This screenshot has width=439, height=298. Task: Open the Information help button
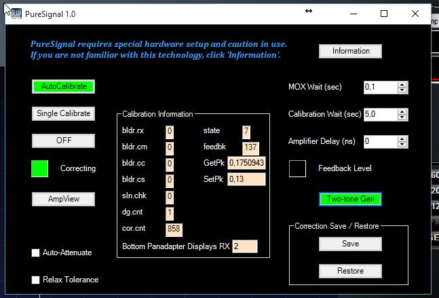point(350,52)
